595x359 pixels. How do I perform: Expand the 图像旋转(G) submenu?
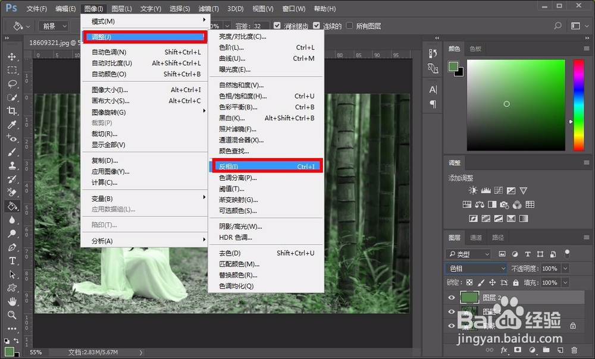pos(144,112)
